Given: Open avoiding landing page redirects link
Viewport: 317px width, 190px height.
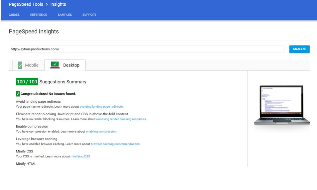Looking at the screenshot, I should click(101, 107).
